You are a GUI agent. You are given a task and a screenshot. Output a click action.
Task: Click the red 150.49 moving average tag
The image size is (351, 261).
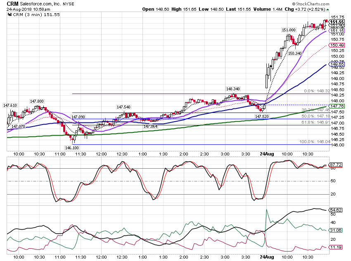(337, 45)
